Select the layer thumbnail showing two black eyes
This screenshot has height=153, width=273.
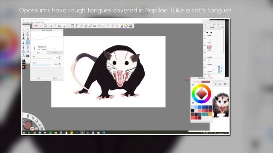point(209,33)
